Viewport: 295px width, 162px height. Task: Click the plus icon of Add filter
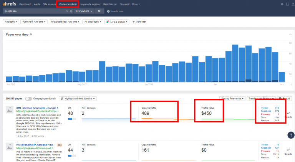134,22
